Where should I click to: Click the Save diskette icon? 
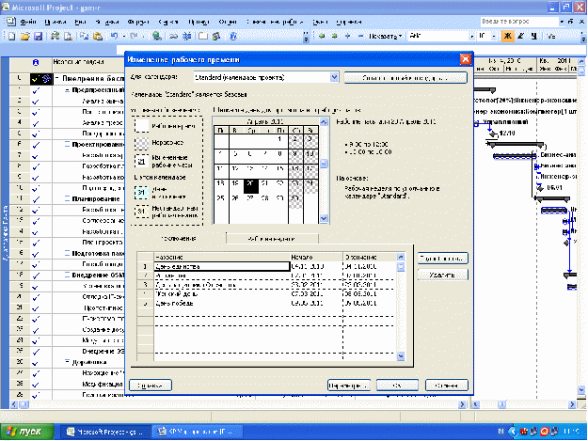coord(38,37)
